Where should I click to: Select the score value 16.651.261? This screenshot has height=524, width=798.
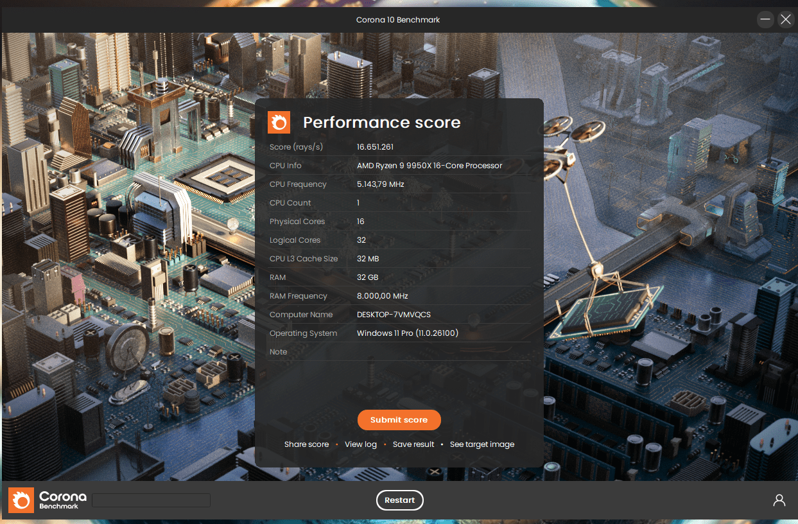(376, 147)
